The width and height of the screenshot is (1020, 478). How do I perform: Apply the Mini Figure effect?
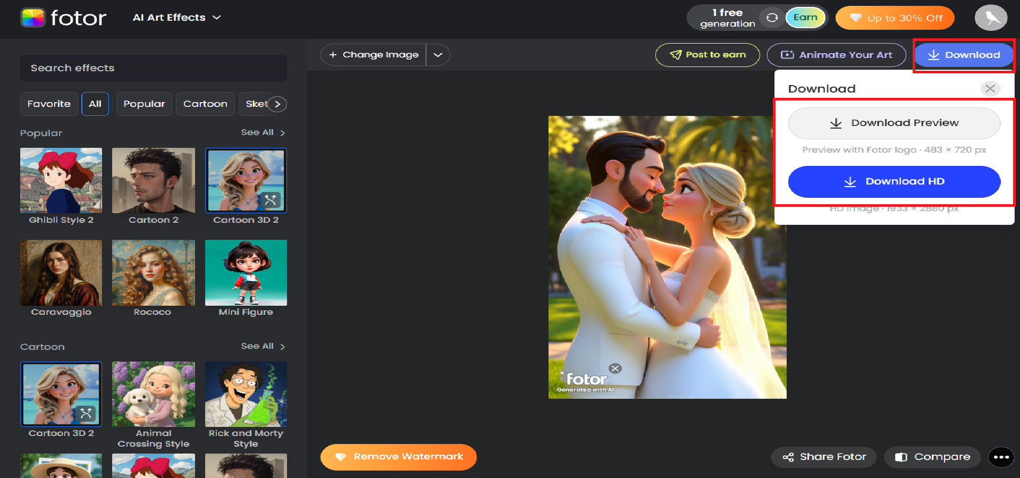(246, 278)
